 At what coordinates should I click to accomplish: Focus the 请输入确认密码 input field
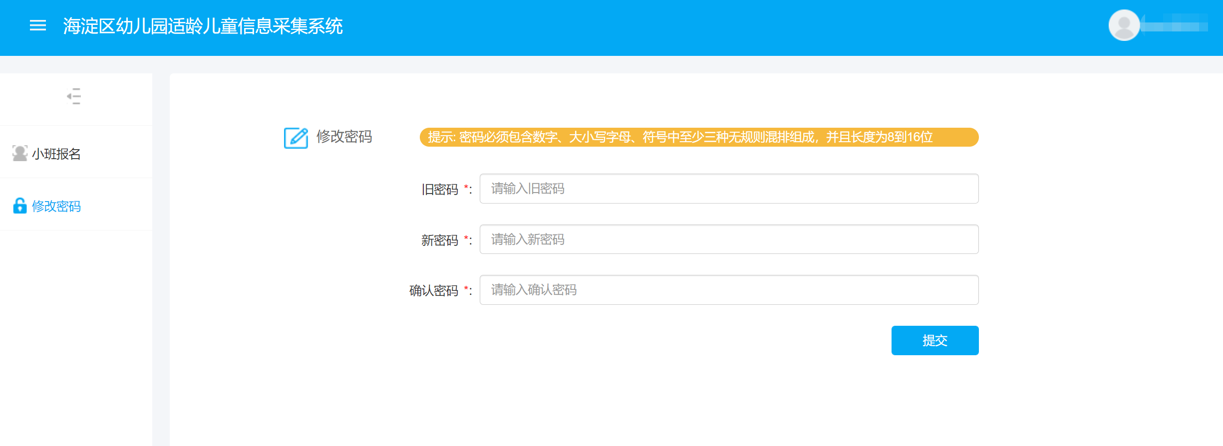point(729,290)
